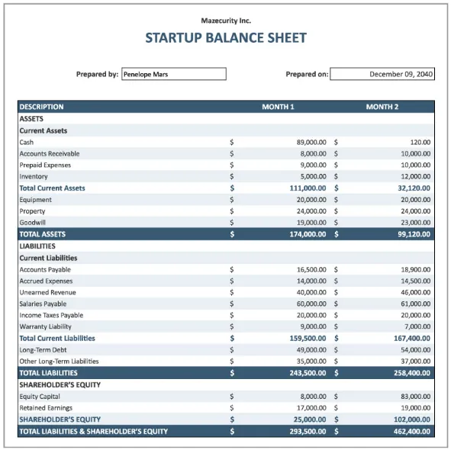Select the STARTUP BALANCE SHEET title

226,38
